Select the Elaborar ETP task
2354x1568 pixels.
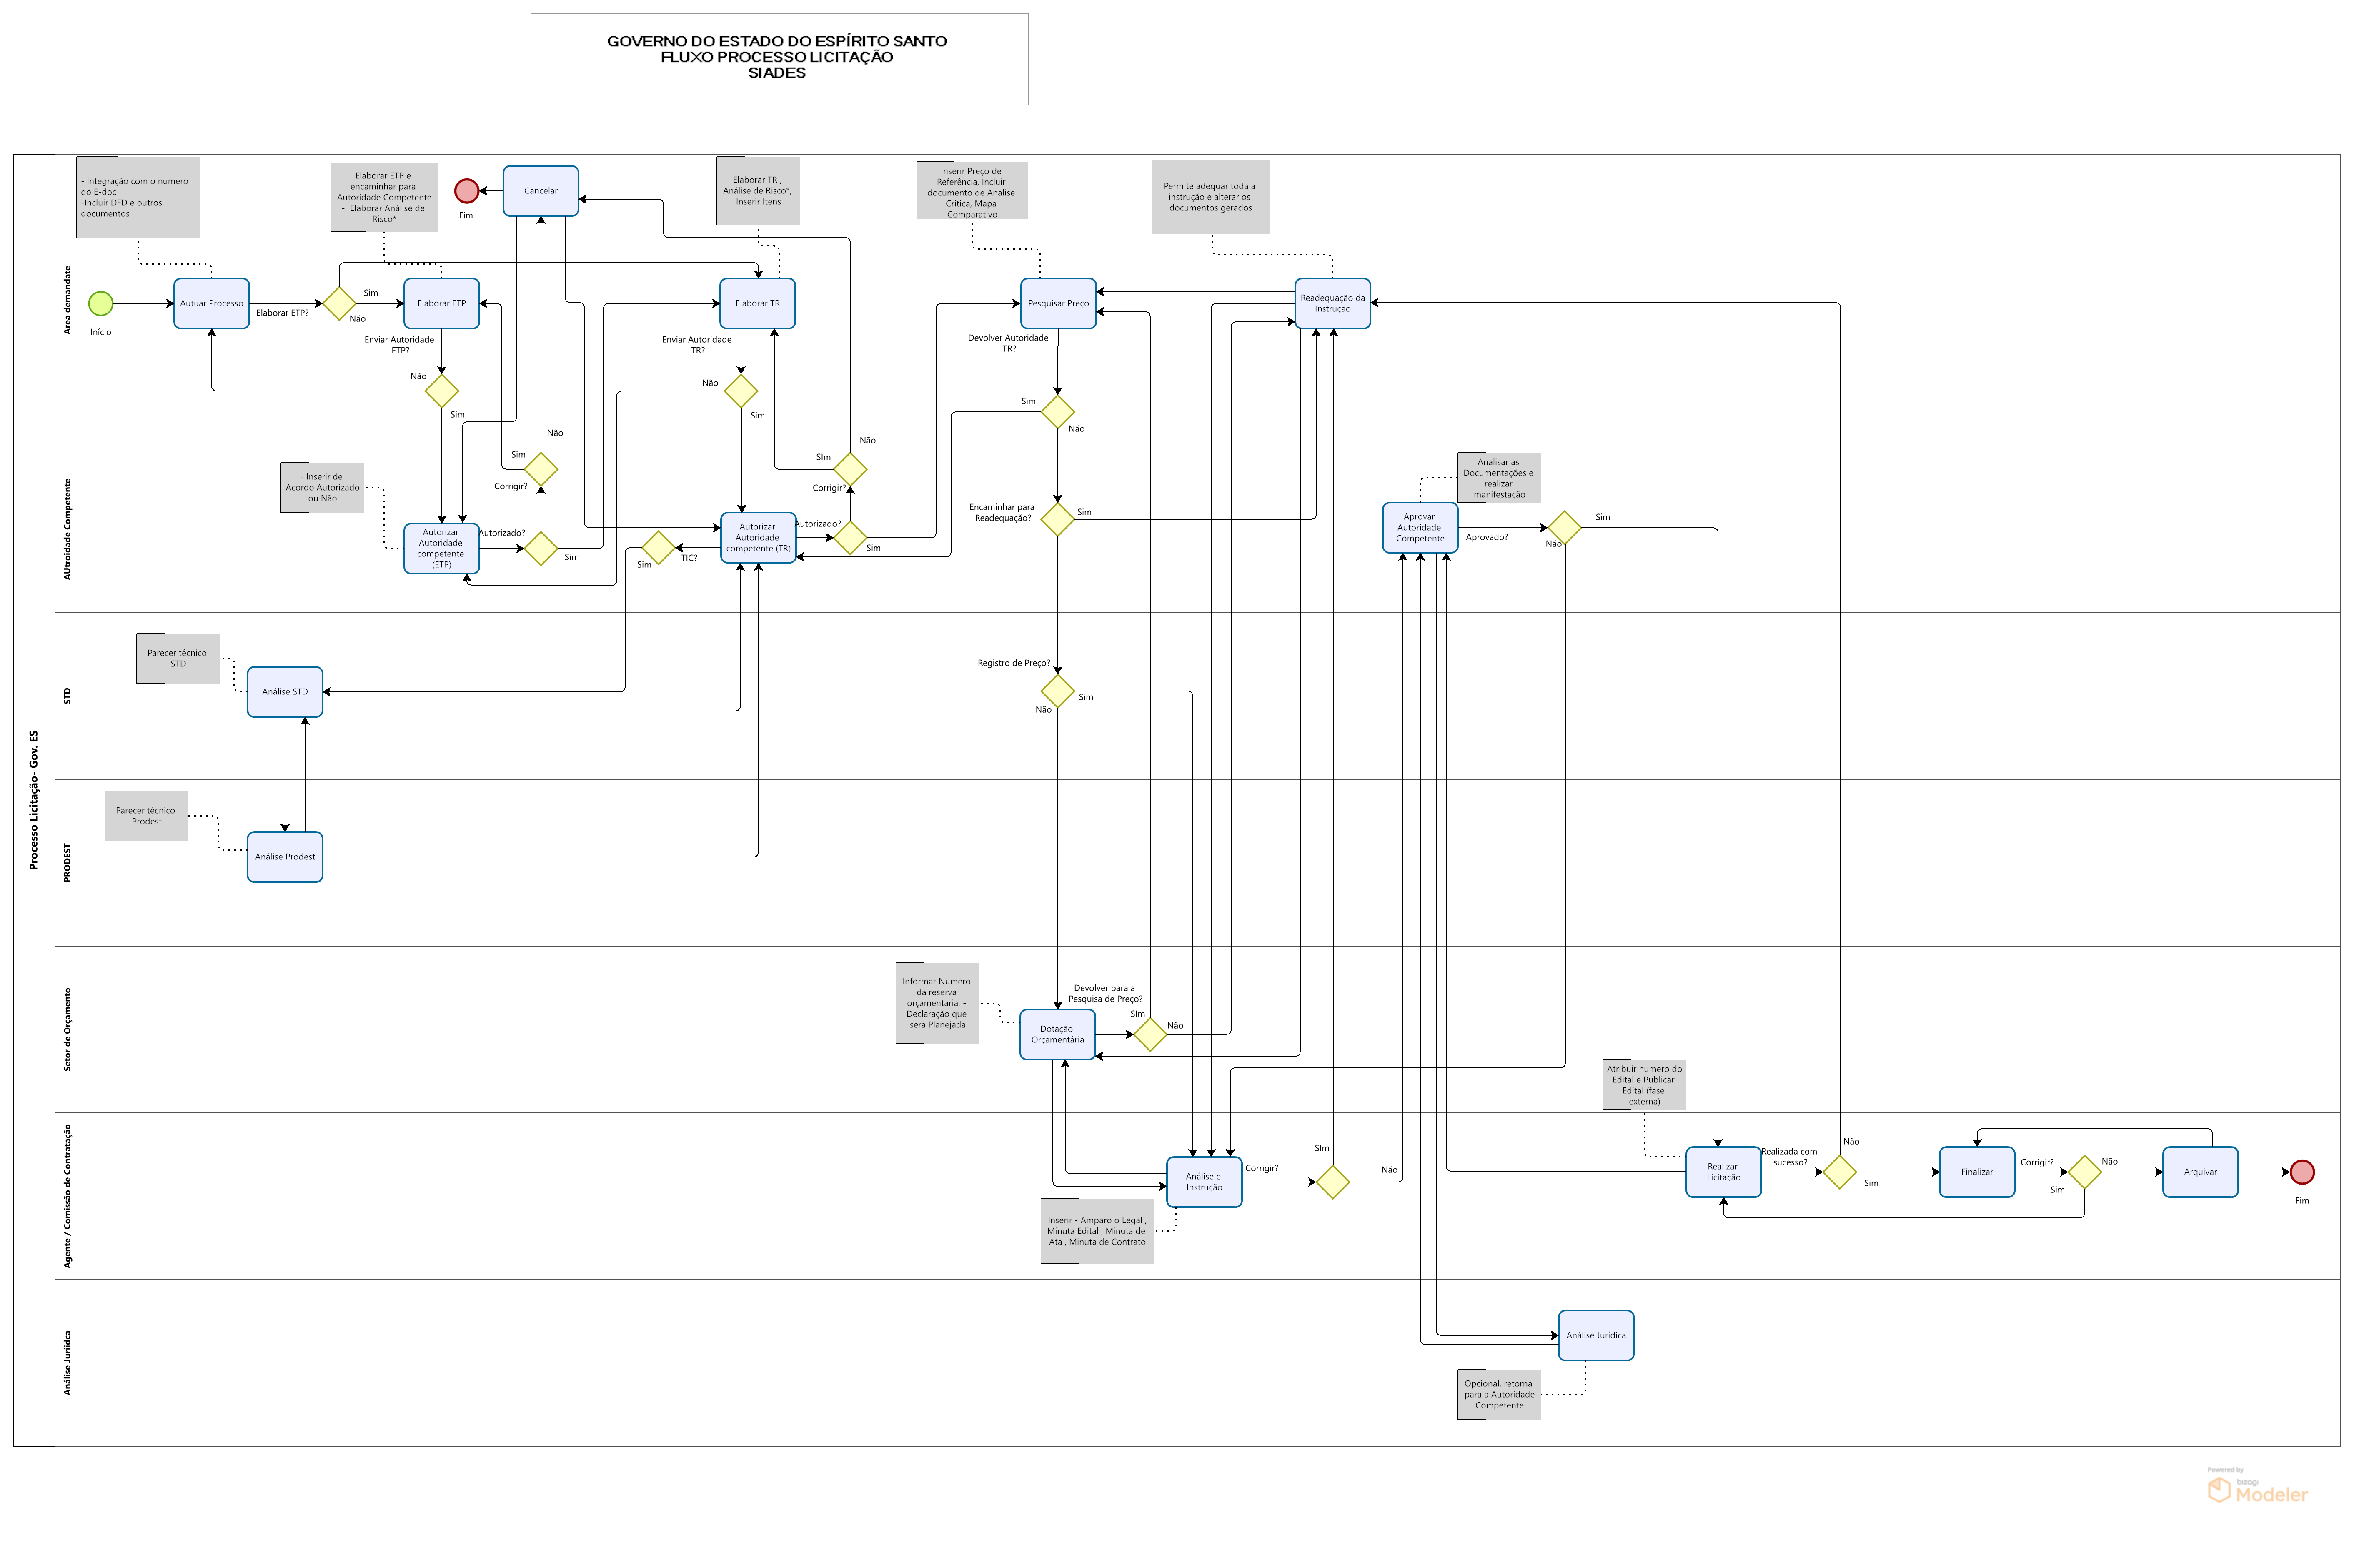[441, 303]
